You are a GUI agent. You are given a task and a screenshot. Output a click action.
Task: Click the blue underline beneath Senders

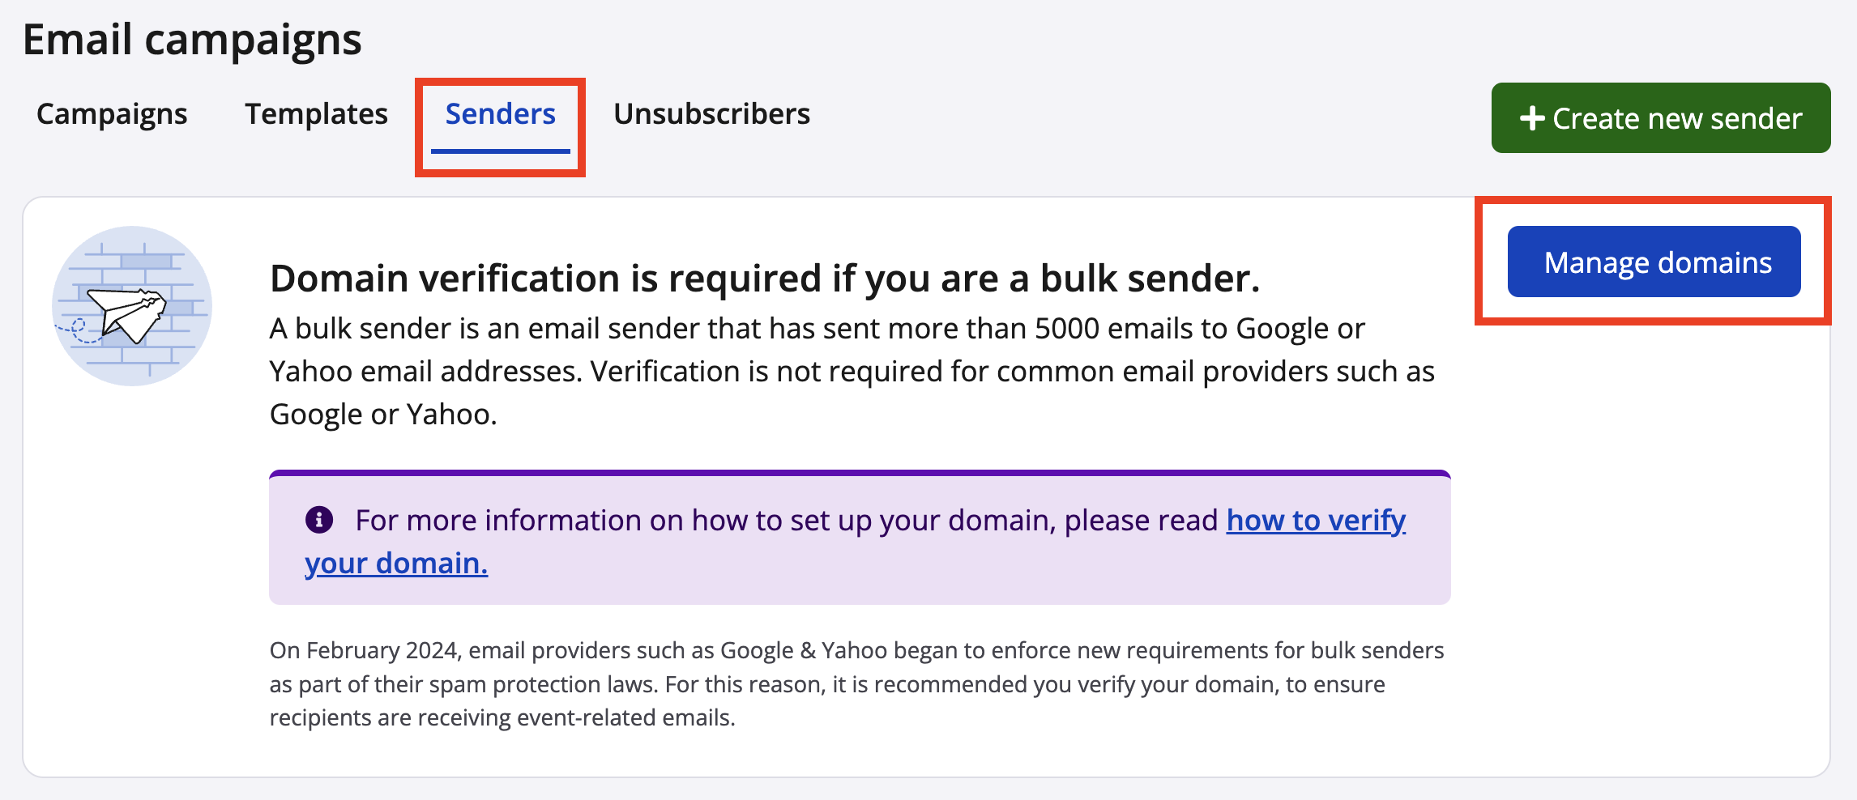tap(500, 151)
